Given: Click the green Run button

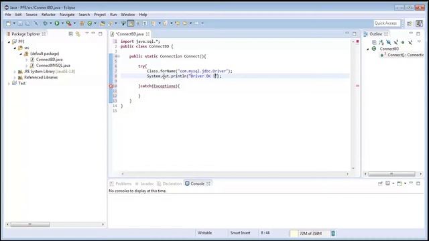Looking at the screenshot, I should click(57, 23).
